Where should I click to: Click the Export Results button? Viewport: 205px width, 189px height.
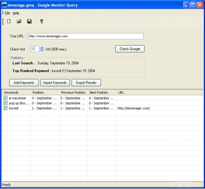click(86, 82)
